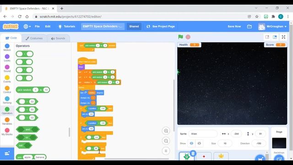Select the Stage backdrop thumbnail
Screen dimensions: 293x165
point(279,143)
